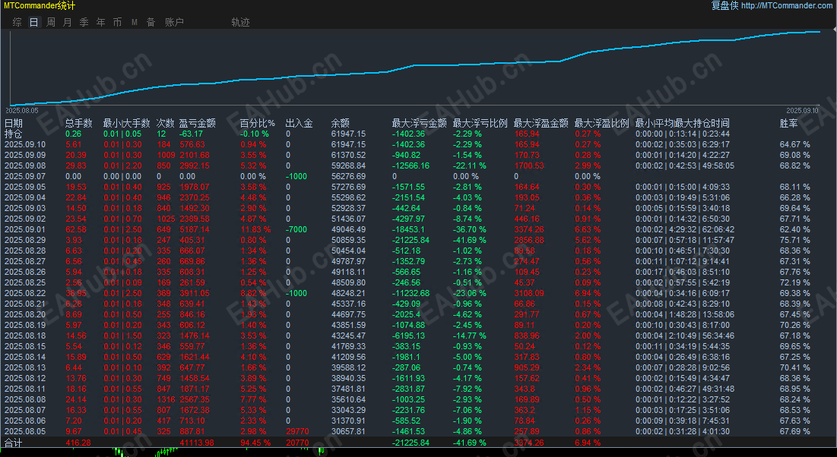This screenshot has width=837, height=457.
Task: Click the 2025.08.05 chart start date label
Action: [21, 110]
